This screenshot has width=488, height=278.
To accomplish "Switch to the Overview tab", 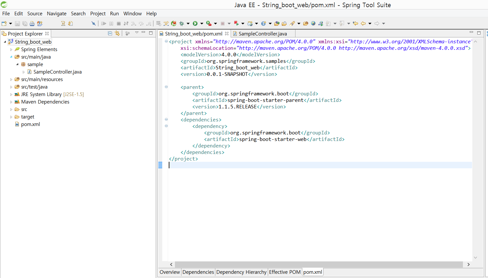I will [170, 272].
